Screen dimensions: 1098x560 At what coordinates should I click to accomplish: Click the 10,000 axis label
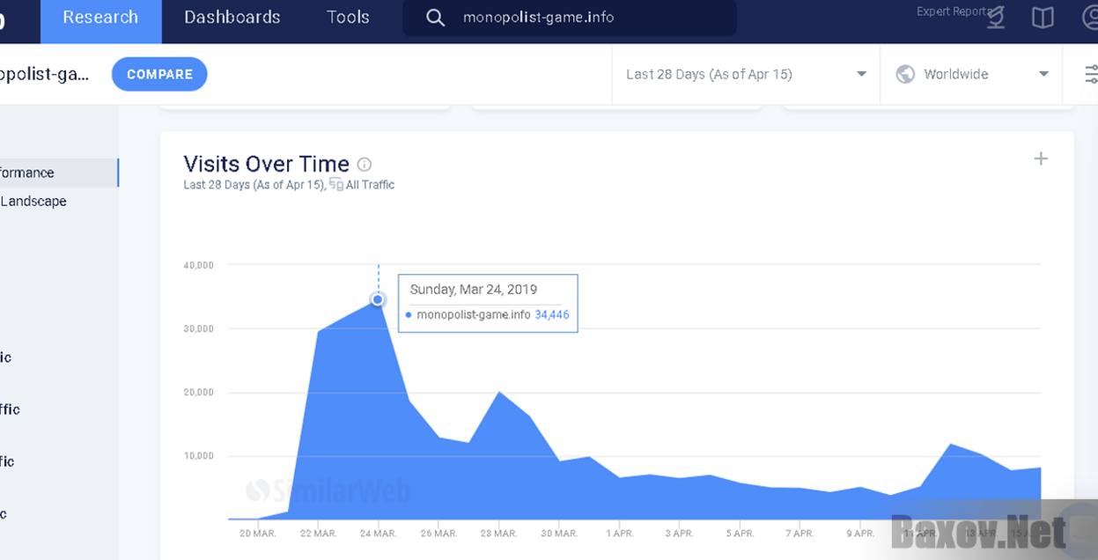pos(198,456)
